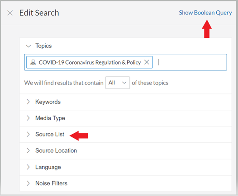Open the Show Boolean Query link
238x196 pixels.
[x=205, y=13]
